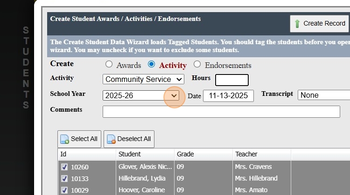Click grade 09 in Hoover row

[180, 190]
